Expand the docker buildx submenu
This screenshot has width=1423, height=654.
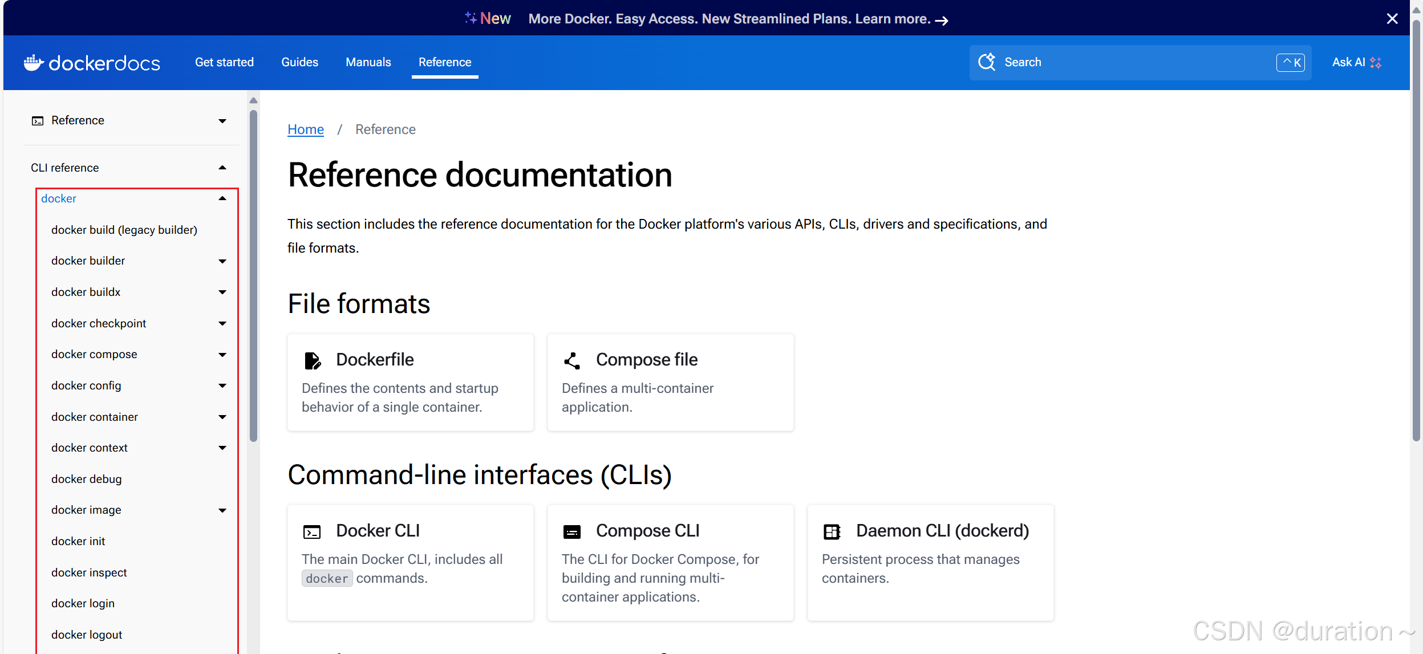(223, 291)
